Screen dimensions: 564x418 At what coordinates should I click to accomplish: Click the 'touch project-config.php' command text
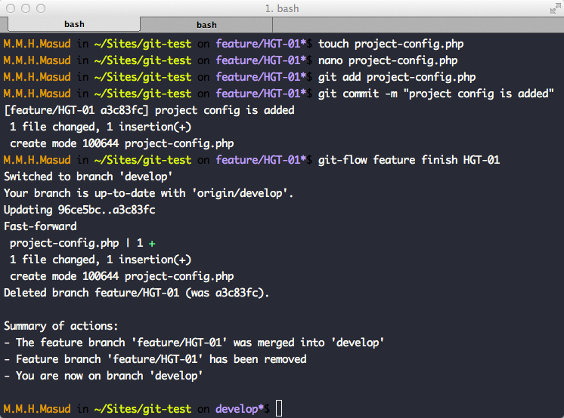click(x=391, y=45)
